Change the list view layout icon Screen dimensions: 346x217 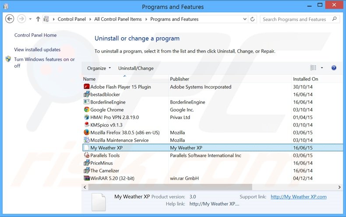point(313,68)
